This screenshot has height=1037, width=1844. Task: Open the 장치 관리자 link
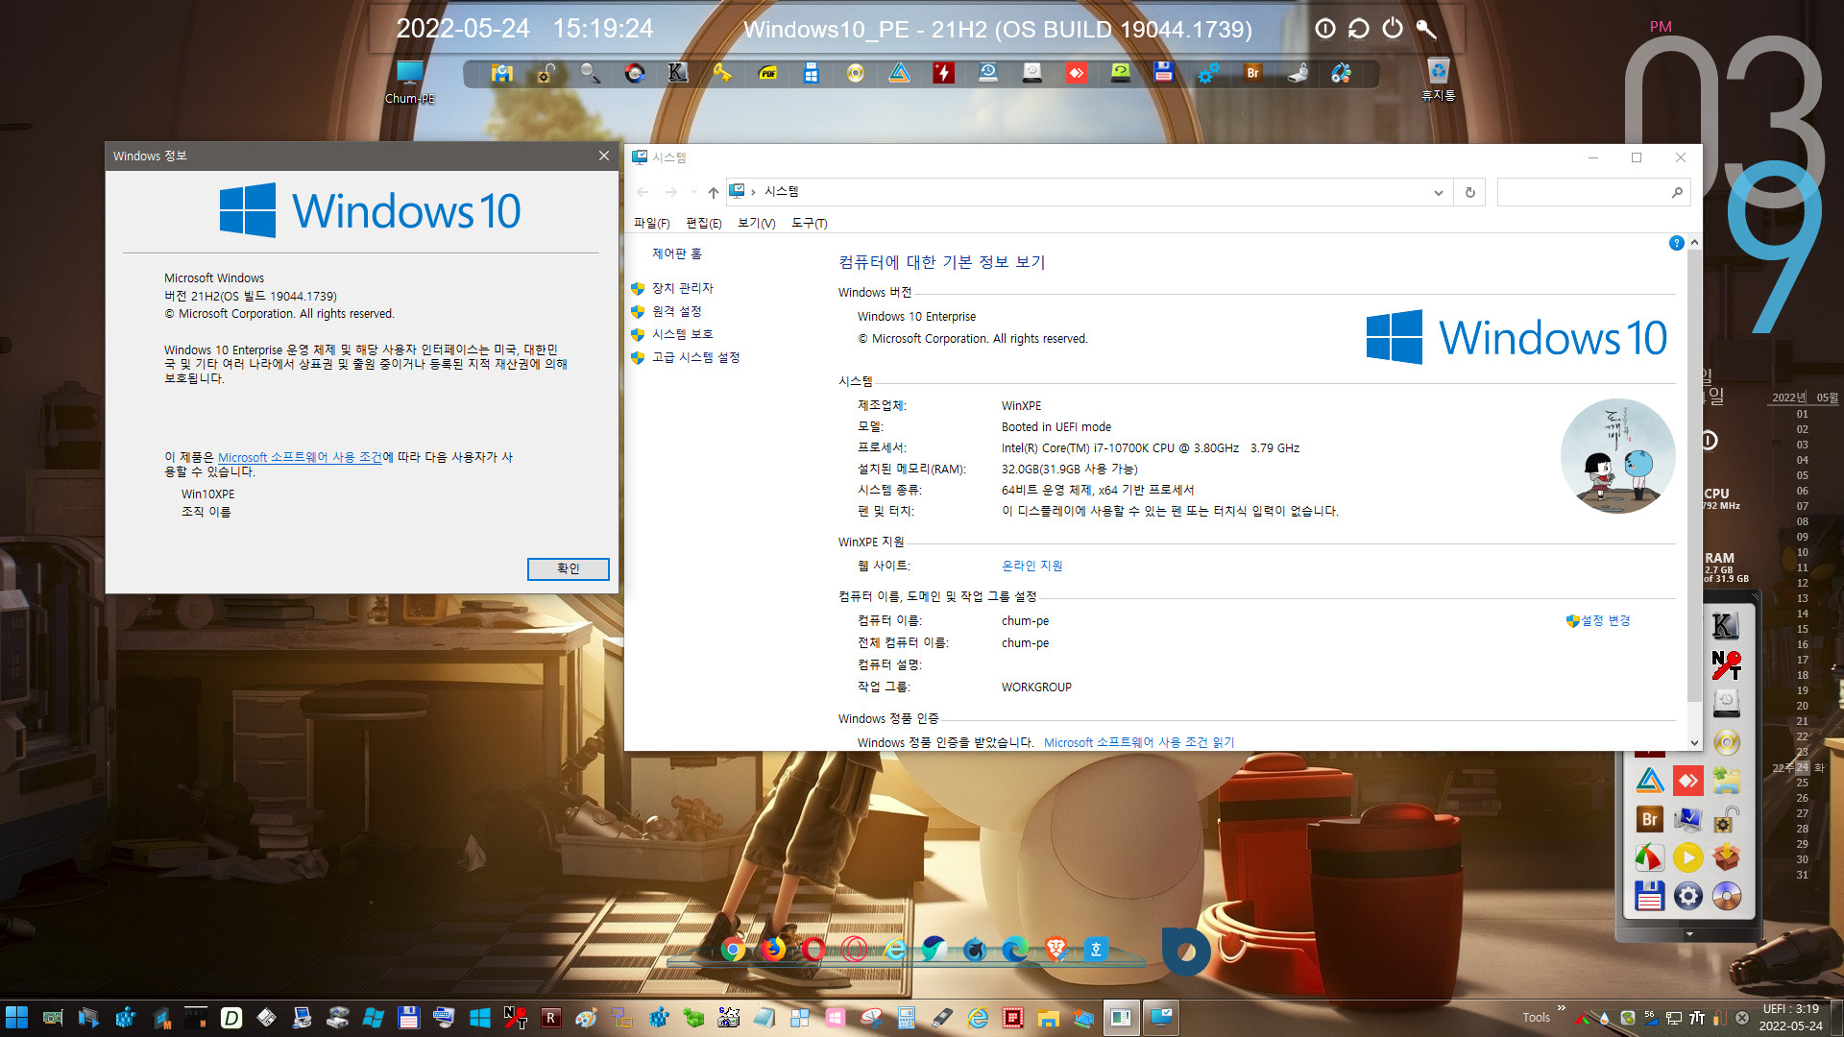[x=682, y=288]
